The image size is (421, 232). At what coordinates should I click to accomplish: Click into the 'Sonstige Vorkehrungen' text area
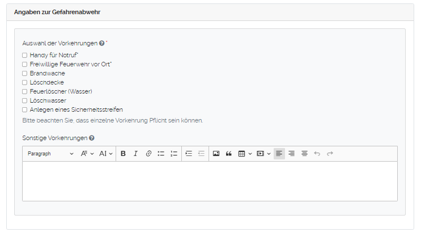[210, 180]
